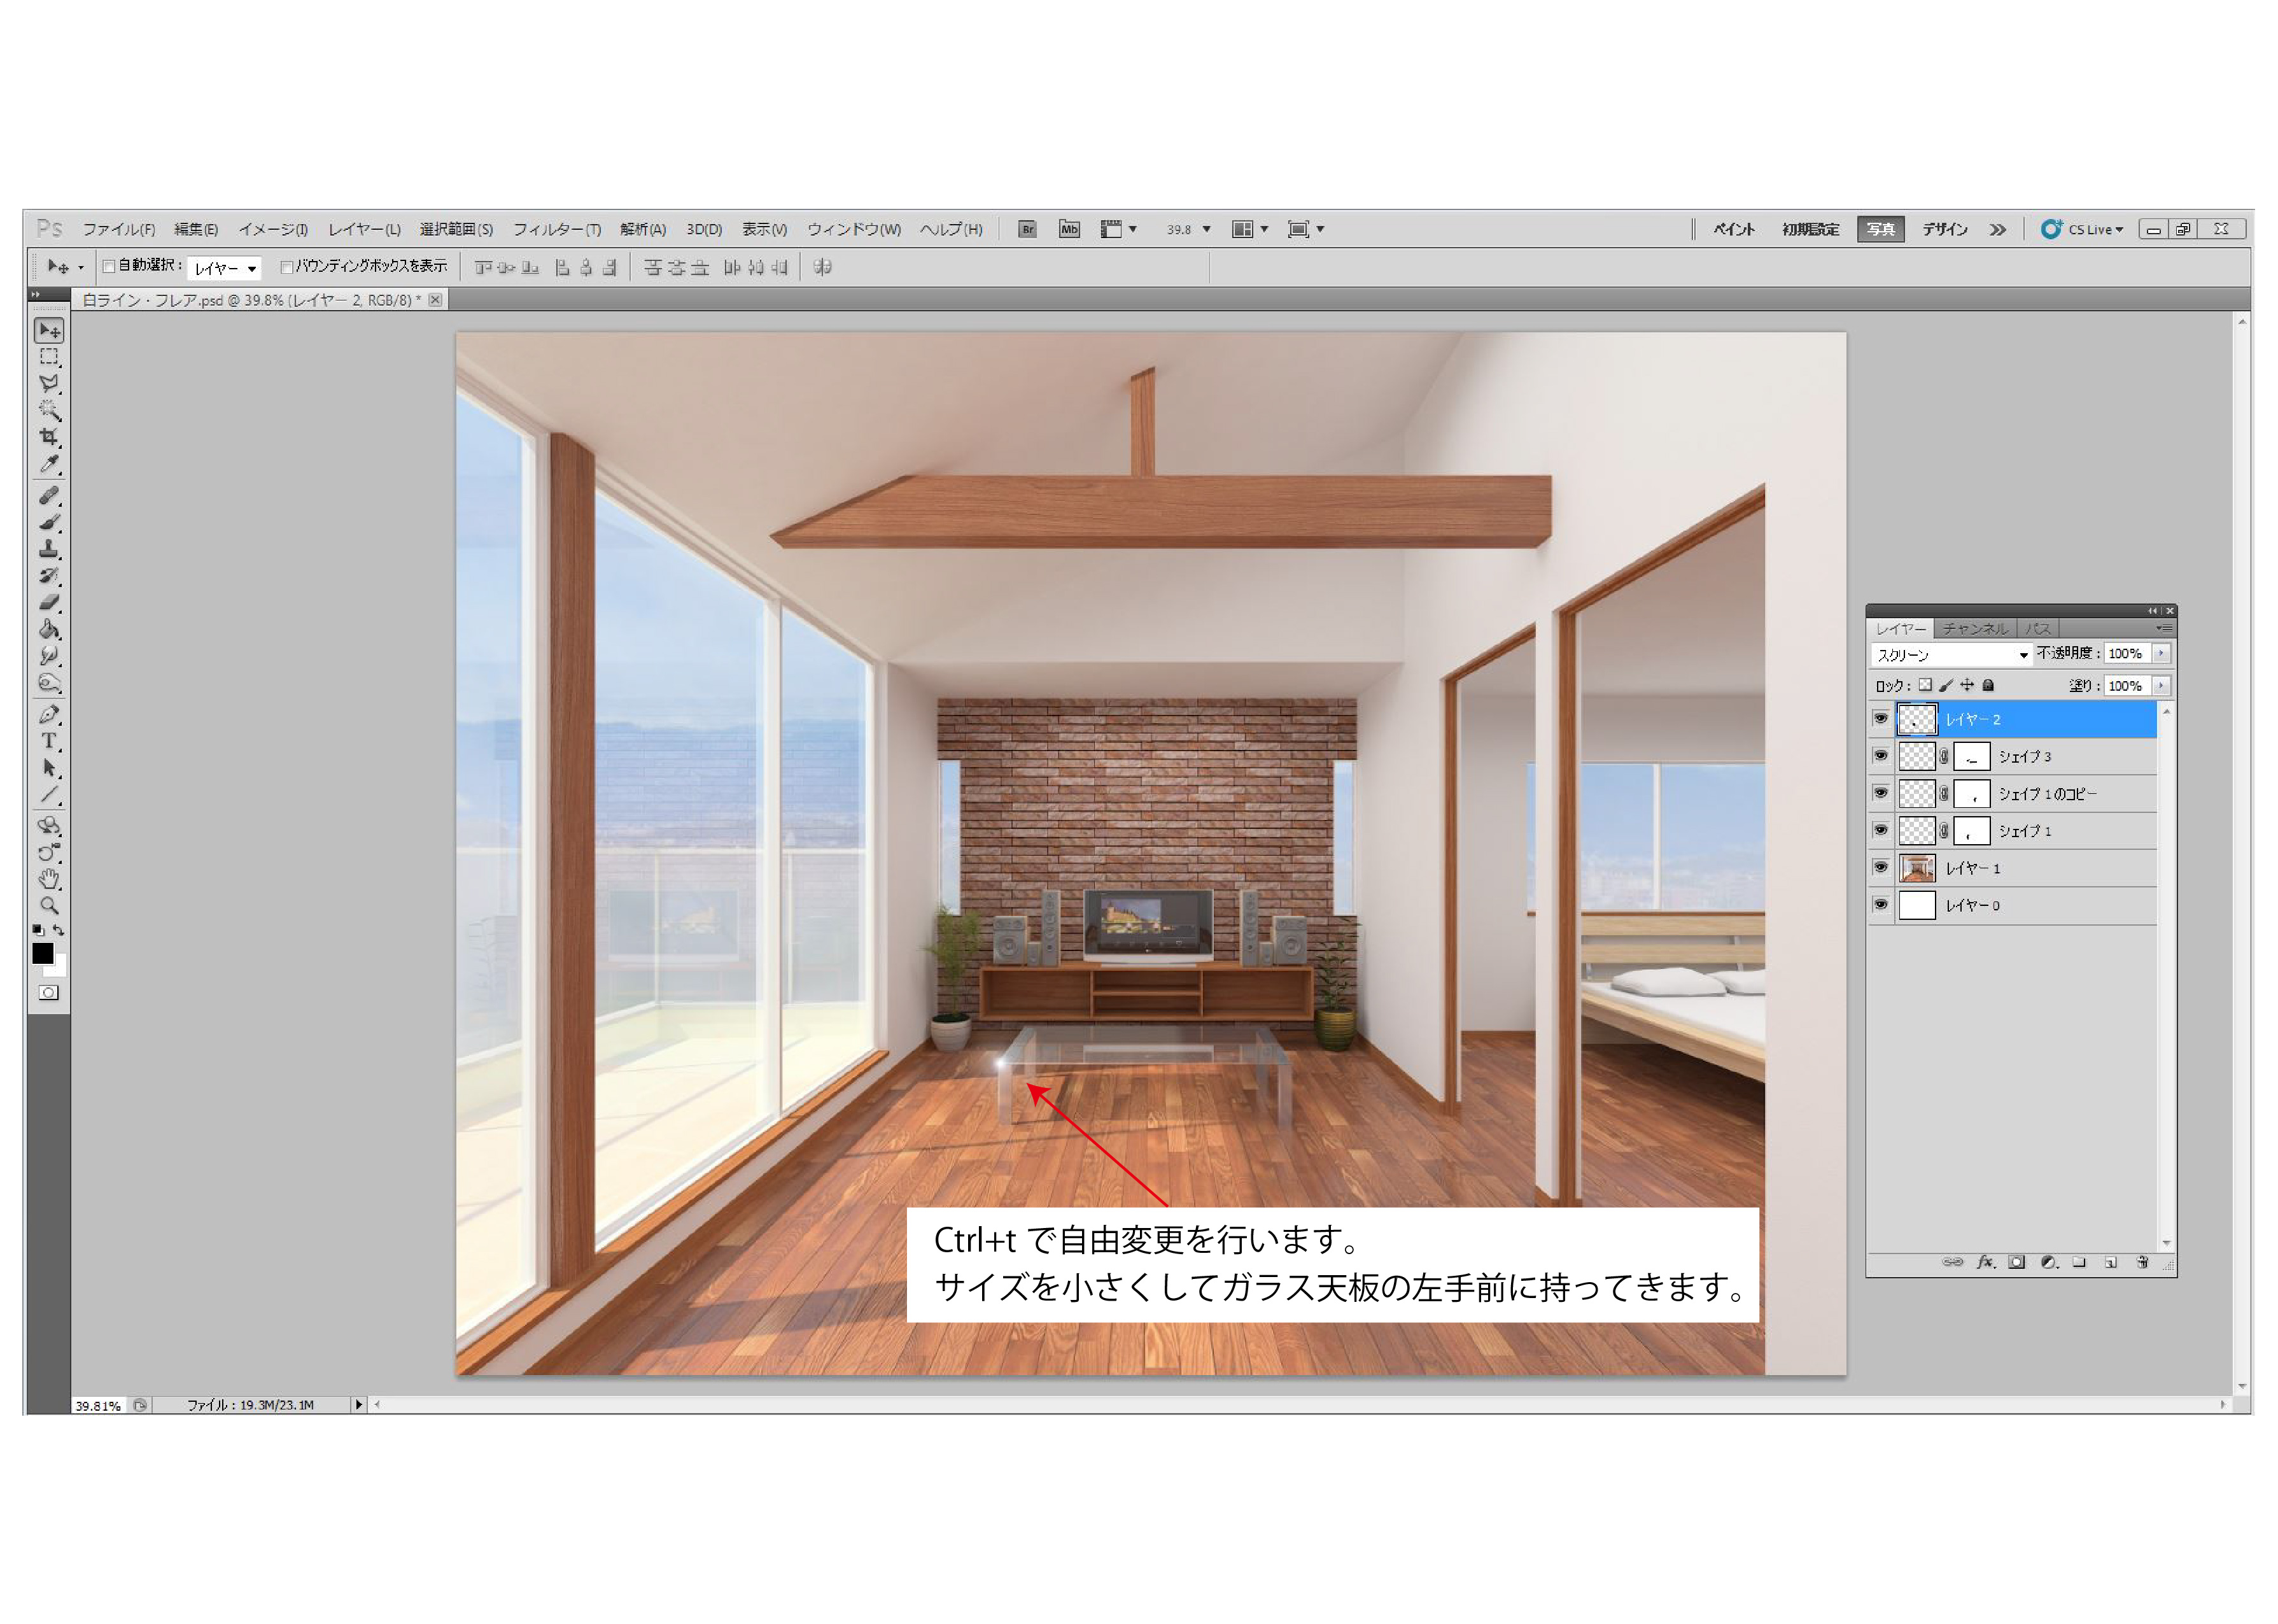Open the 不透明度 opacity slider arrow
Image resolution: width=2278 pixels, height=1624 pixels.
coord(2161,653)
